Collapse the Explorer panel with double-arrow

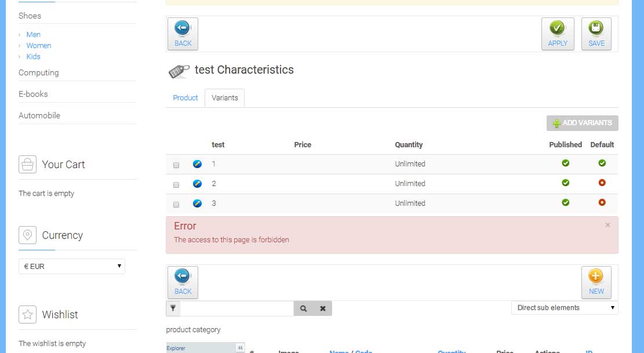(241, 348)
